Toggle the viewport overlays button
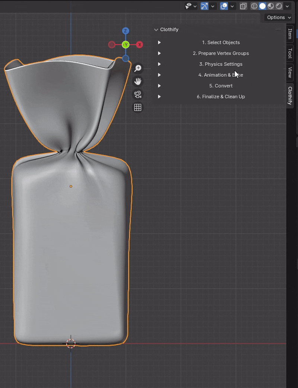This screenshot has height=388, width=298. pos(224,6)
